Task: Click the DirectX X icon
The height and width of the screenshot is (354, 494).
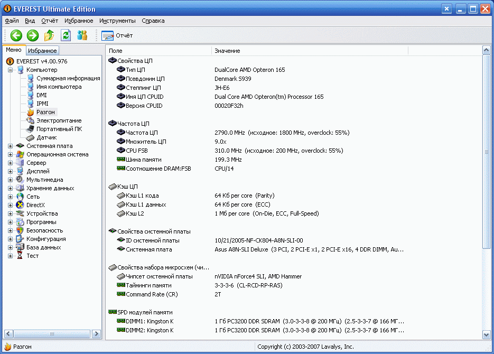Action: [x=20, y=205]
